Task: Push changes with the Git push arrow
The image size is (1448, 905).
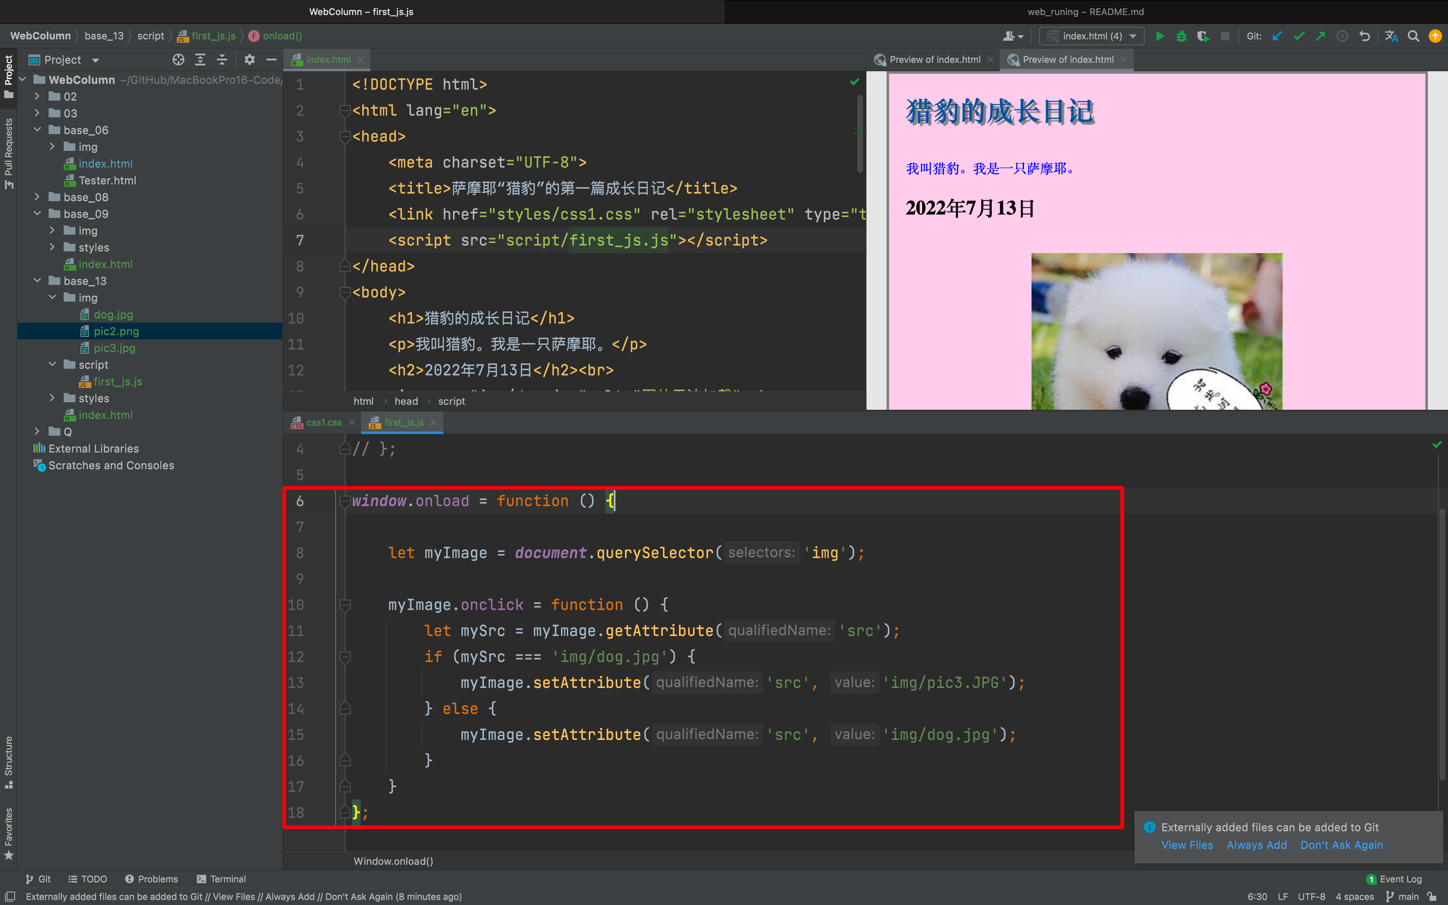Action: pos(1321,36)
